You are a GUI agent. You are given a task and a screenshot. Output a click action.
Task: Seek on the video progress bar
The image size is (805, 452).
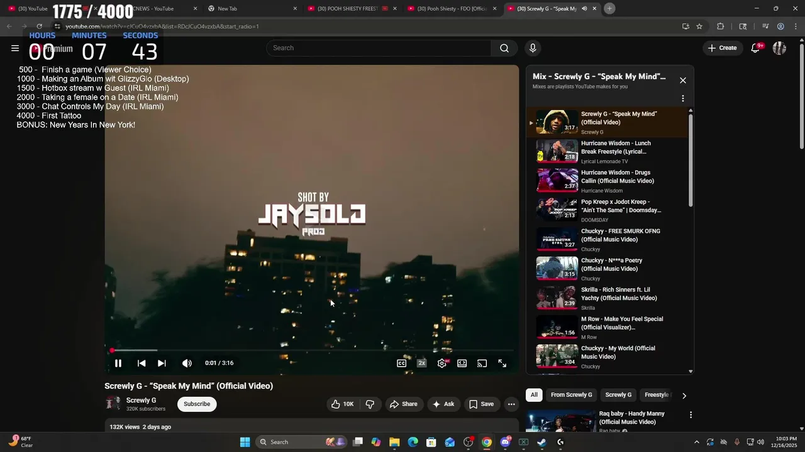pyautogui.click(x=312, y=350)
